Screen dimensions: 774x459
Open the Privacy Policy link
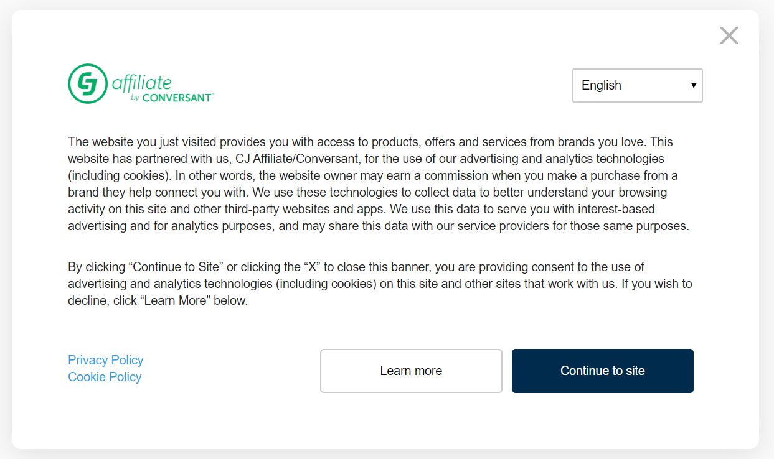tap(106, 360)
